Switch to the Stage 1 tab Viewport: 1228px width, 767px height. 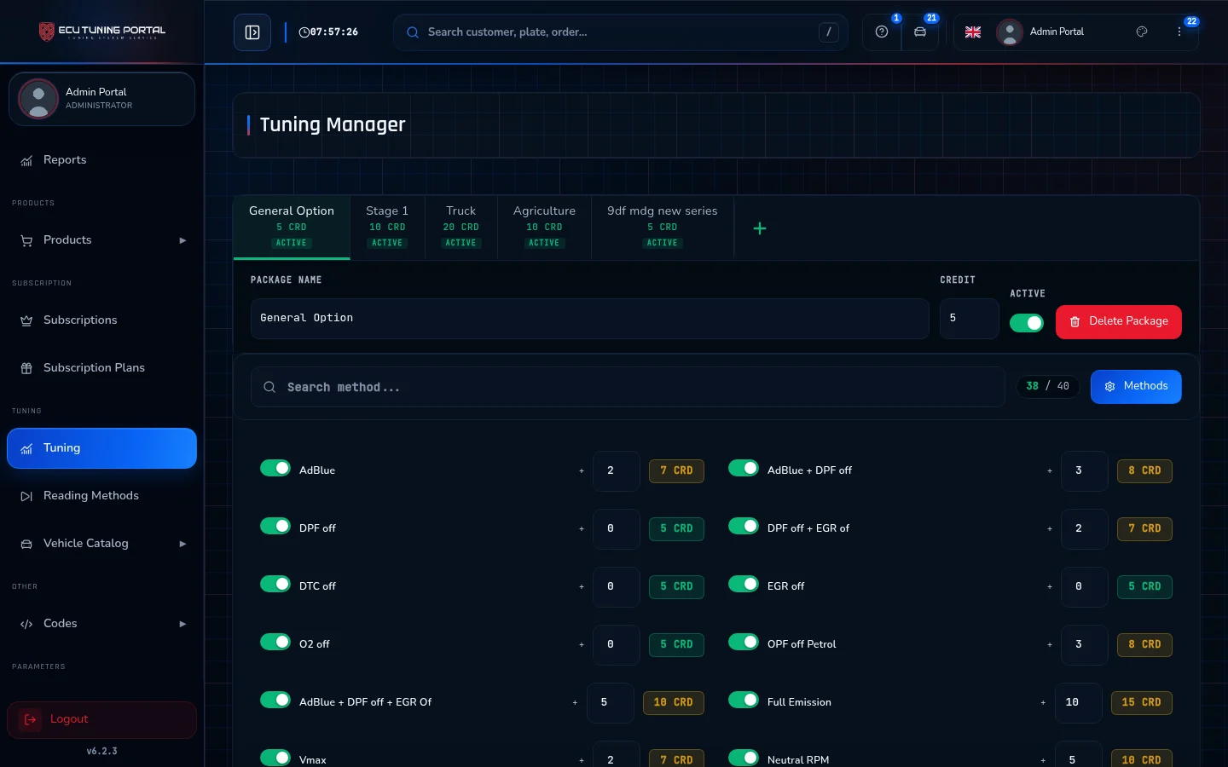coord(387,228)
